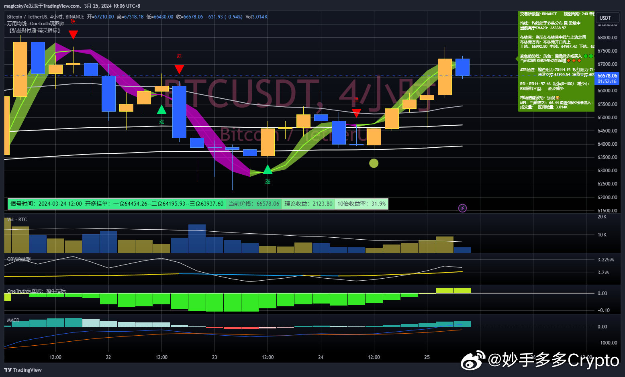Click the TradingView logo at the bottom
The width and height of the screenshot is (625, 377).
click(x=23, y=370)
